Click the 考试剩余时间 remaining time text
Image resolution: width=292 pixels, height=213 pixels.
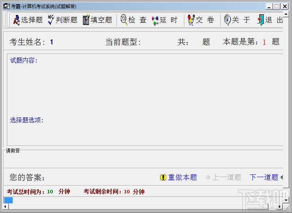pos(114,191)
